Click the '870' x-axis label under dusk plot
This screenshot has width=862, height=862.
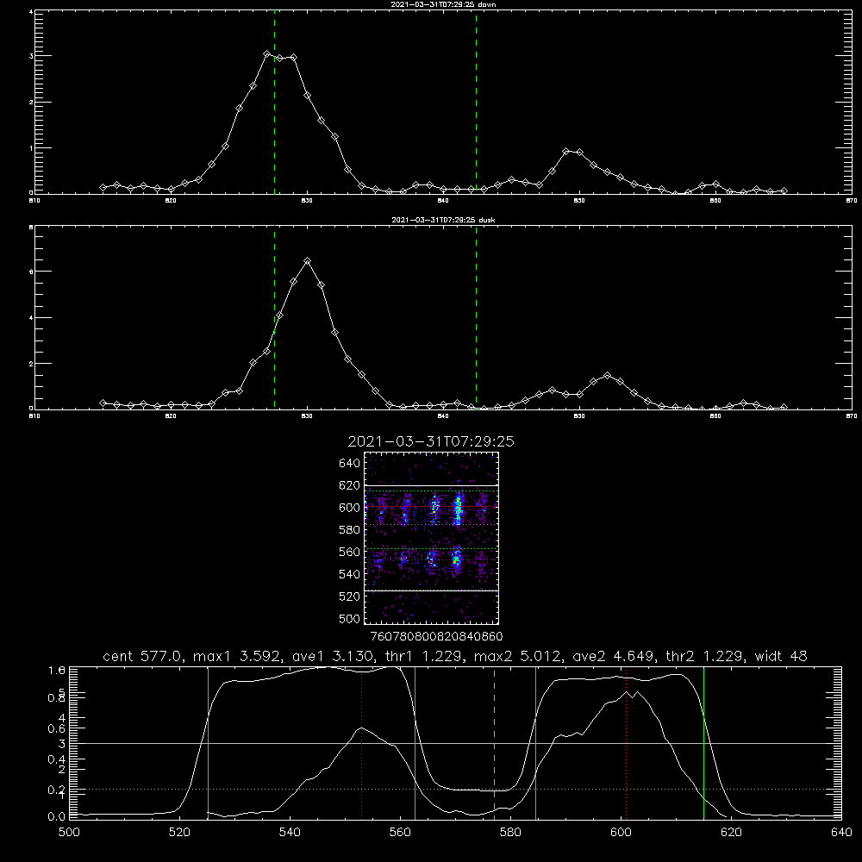pos(852,416)
